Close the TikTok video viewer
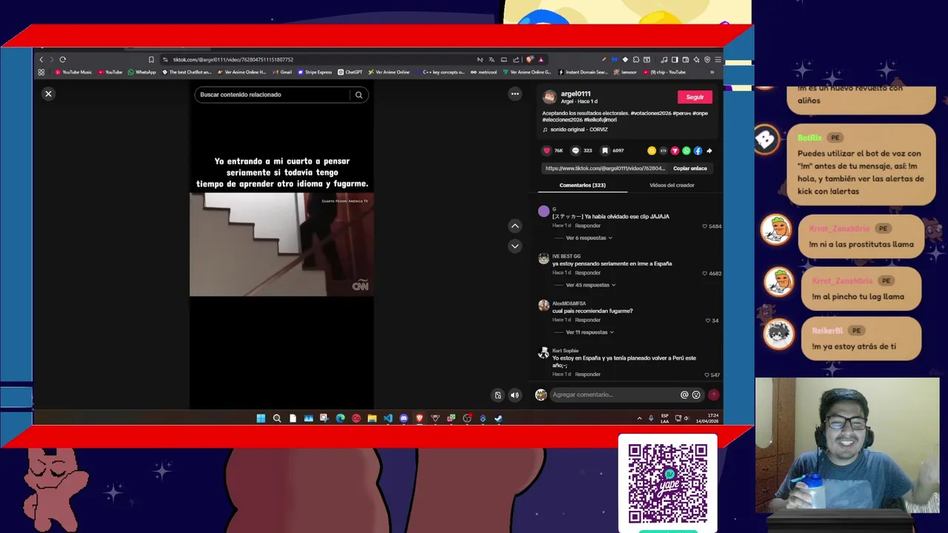 tap(48, 94)
